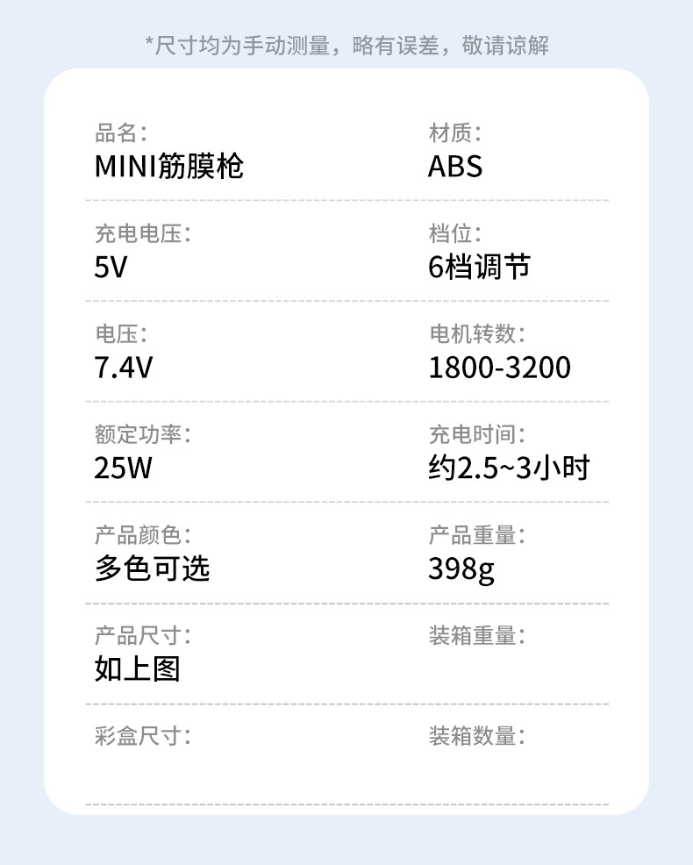Click the 装箱数量 label
The image size is (693, 865).
[x=476, y=736]
